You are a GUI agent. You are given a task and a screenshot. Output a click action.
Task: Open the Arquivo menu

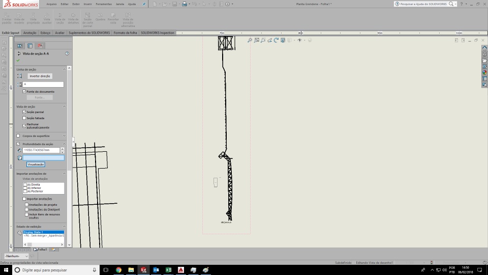pos(51,4)
